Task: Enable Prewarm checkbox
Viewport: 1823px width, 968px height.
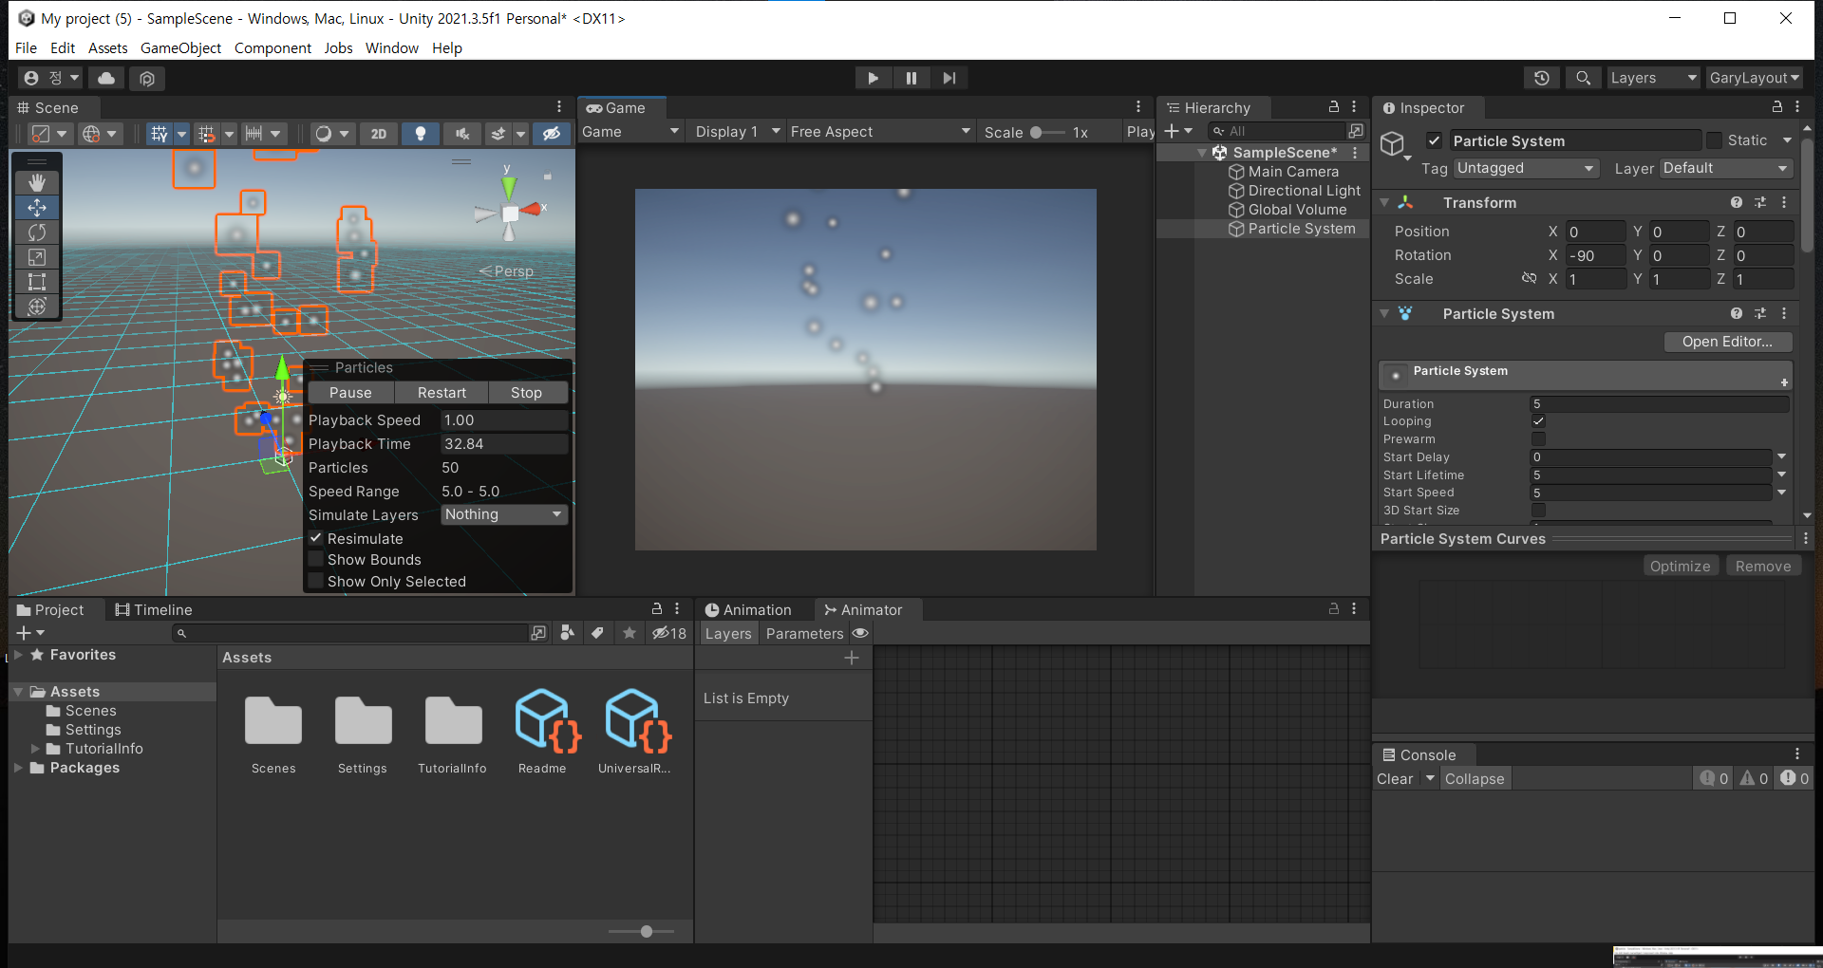Action: tap(1538, 439)
